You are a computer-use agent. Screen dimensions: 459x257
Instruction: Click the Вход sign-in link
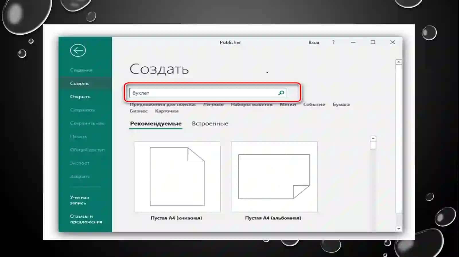click(314, 42)
